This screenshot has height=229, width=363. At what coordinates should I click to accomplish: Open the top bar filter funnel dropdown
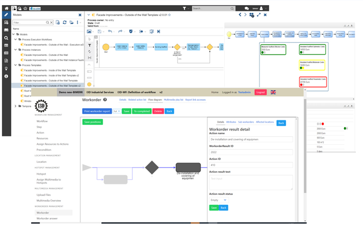[x=186, y=9]
